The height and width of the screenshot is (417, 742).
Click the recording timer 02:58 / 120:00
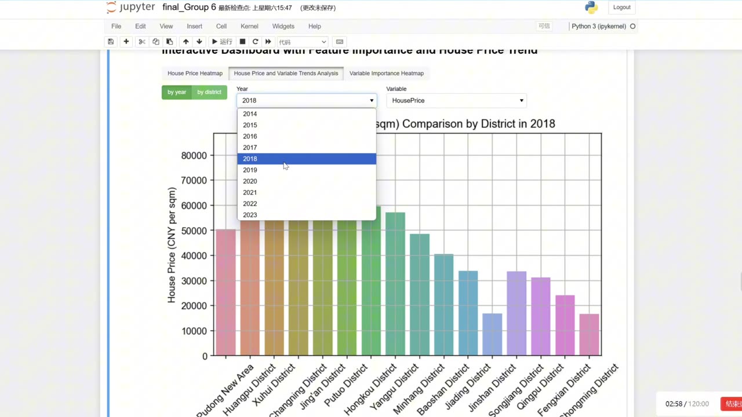point(687,404)
